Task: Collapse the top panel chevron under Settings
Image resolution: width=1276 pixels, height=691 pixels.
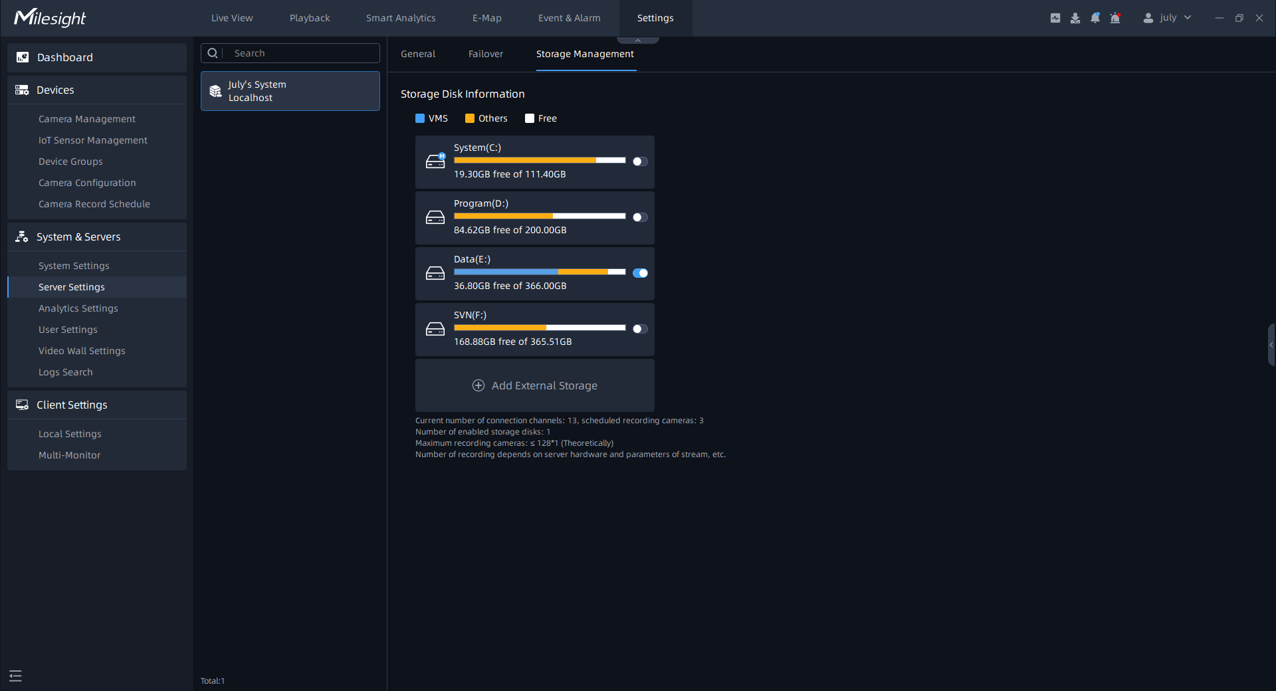Action: 638,41
